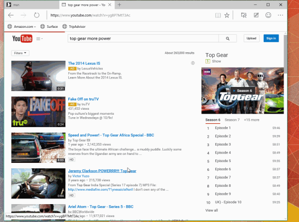The width and height of the screenshot is (299, 222).
Task: Open reading view book icon
Action: (x=218, y=15)
